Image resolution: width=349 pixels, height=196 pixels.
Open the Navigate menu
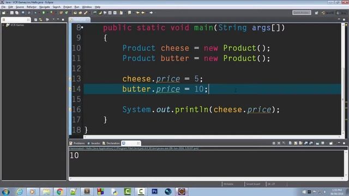click(x=45, y=7)
